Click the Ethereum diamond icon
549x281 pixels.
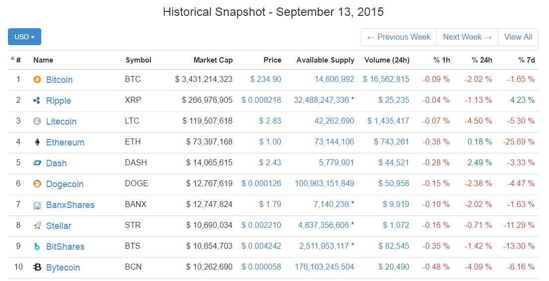pyautogui.click(x=37, y=142)
